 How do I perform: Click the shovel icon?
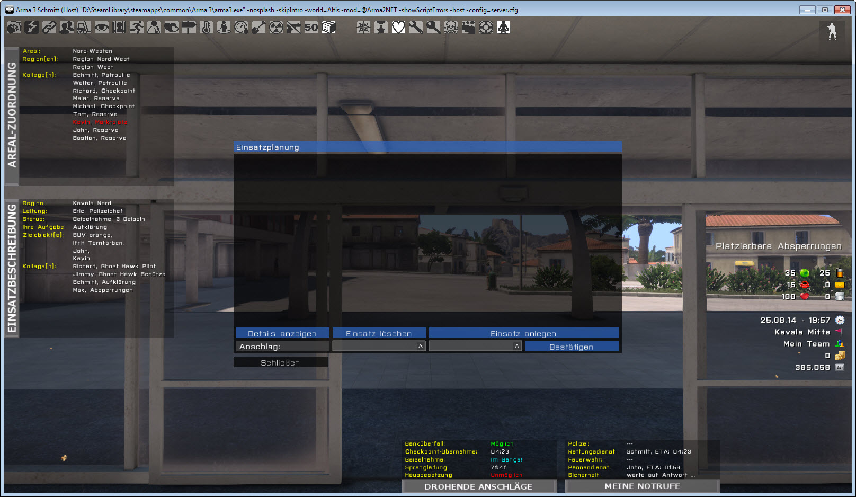tap(259, 27)
